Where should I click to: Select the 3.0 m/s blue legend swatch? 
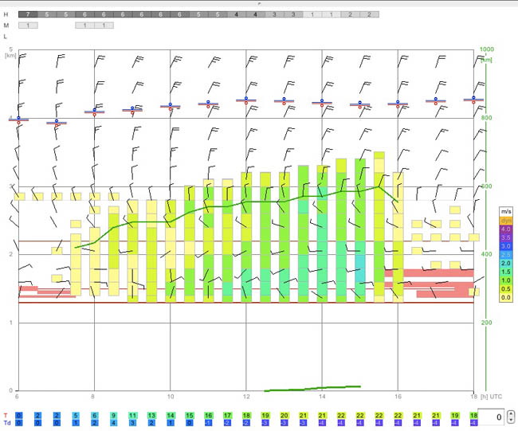click(505, 246)
